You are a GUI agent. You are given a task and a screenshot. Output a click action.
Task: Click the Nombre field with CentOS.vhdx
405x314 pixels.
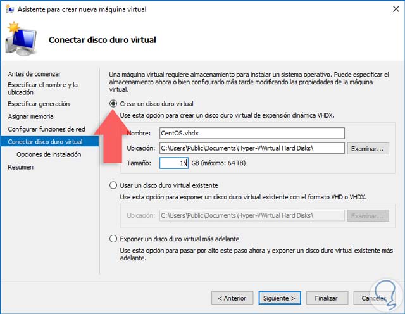tap(251, 133)
